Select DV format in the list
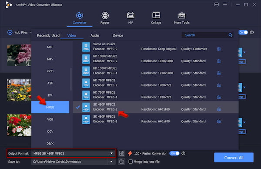Image resolution: width=261 pixels, height=169 pixels. pos(50,95)
